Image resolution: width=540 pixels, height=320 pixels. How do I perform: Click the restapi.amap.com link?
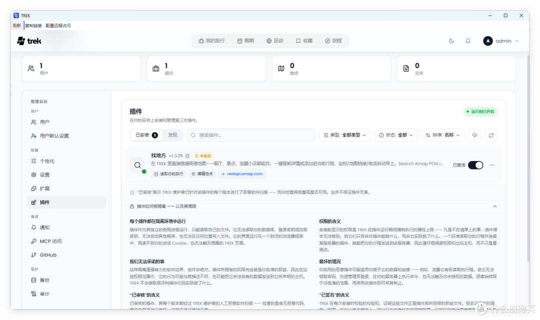(x=242, y=174)
